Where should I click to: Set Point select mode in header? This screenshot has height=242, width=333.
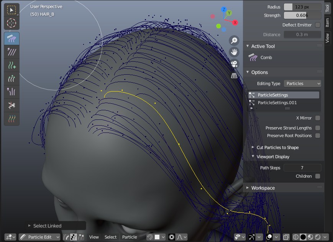(x=74, y=237)
